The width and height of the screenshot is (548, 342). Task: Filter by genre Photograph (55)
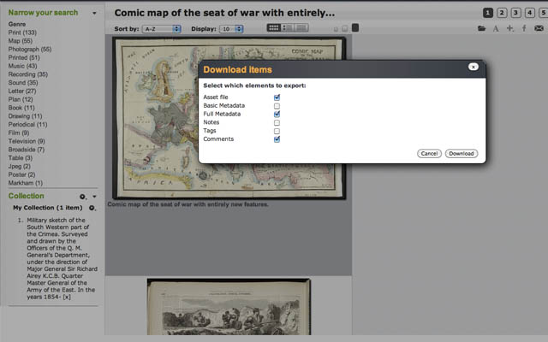click(30, 50)
